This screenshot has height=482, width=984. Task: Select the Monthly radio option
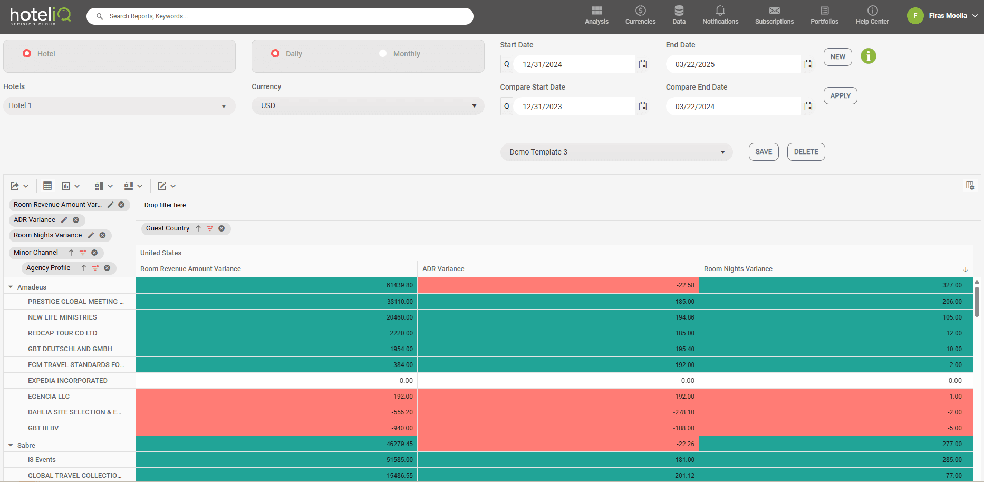point(383,53)
